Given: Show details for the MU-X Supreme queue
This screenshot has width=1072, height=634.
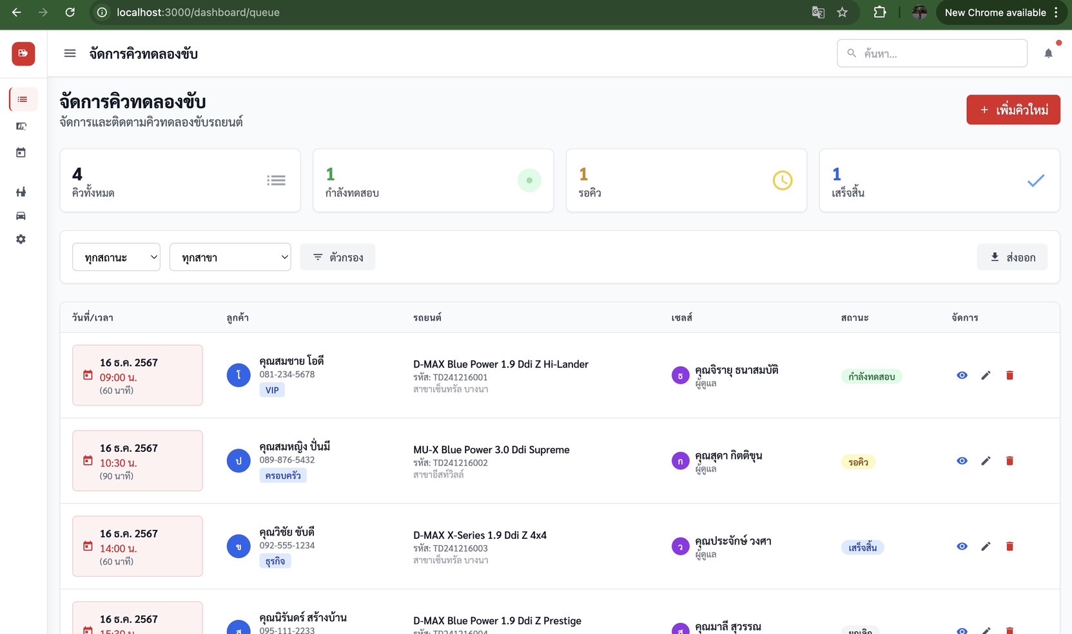Looking at the screenshot, I should pos(962,461).
